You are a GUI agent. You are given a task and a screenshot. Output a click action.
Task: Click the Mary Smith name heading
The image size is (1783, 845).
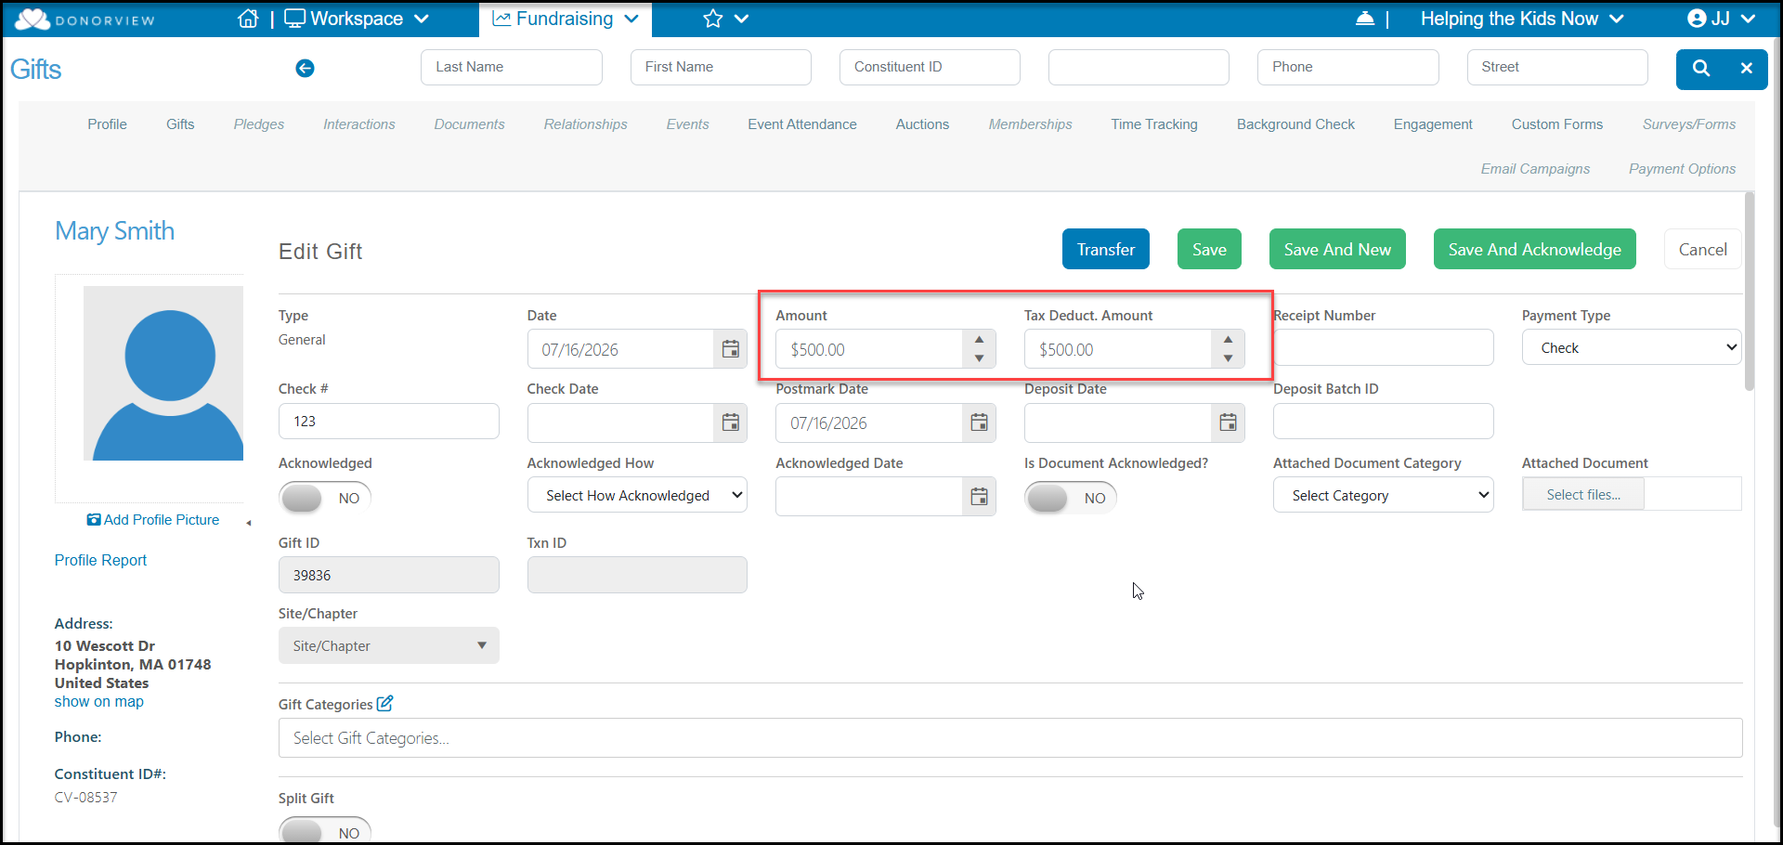(114, 230)
